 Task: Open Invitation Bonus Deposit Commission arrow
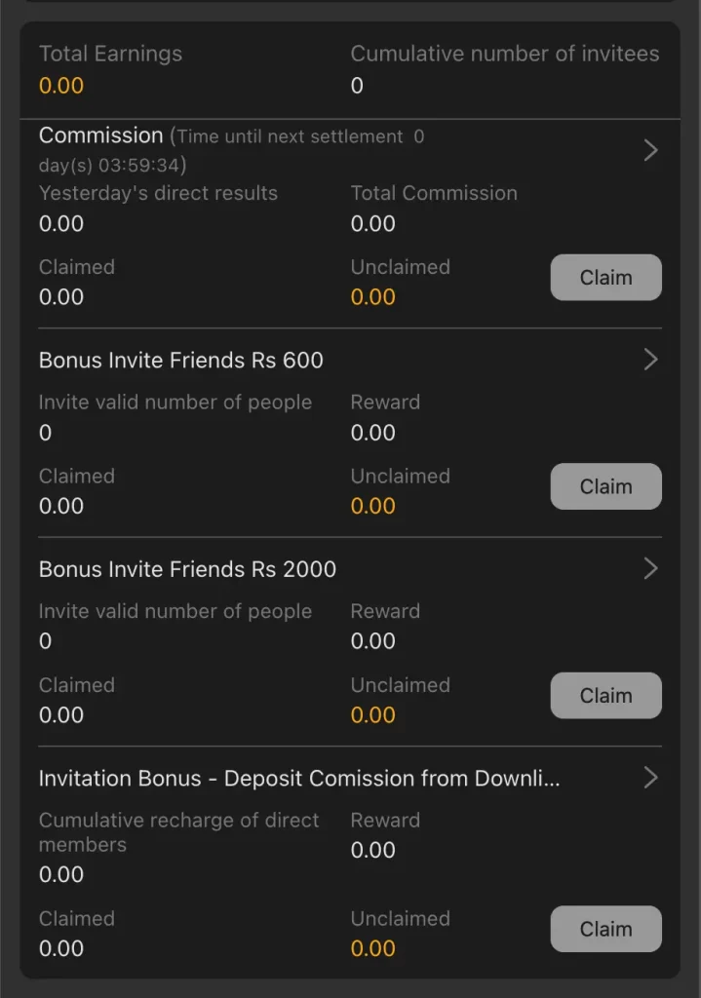pos(650,778)
